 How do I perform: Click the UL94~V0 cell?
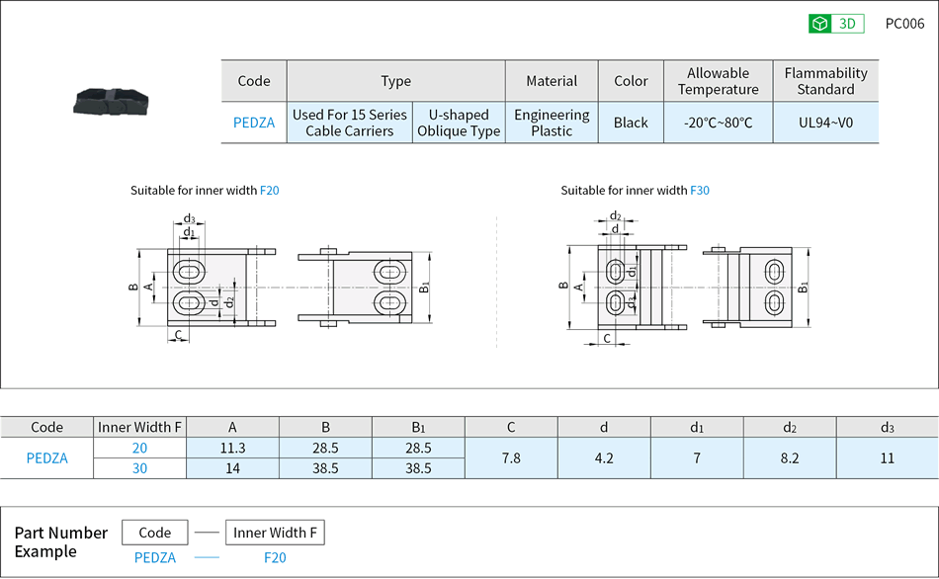coord(825,123)
